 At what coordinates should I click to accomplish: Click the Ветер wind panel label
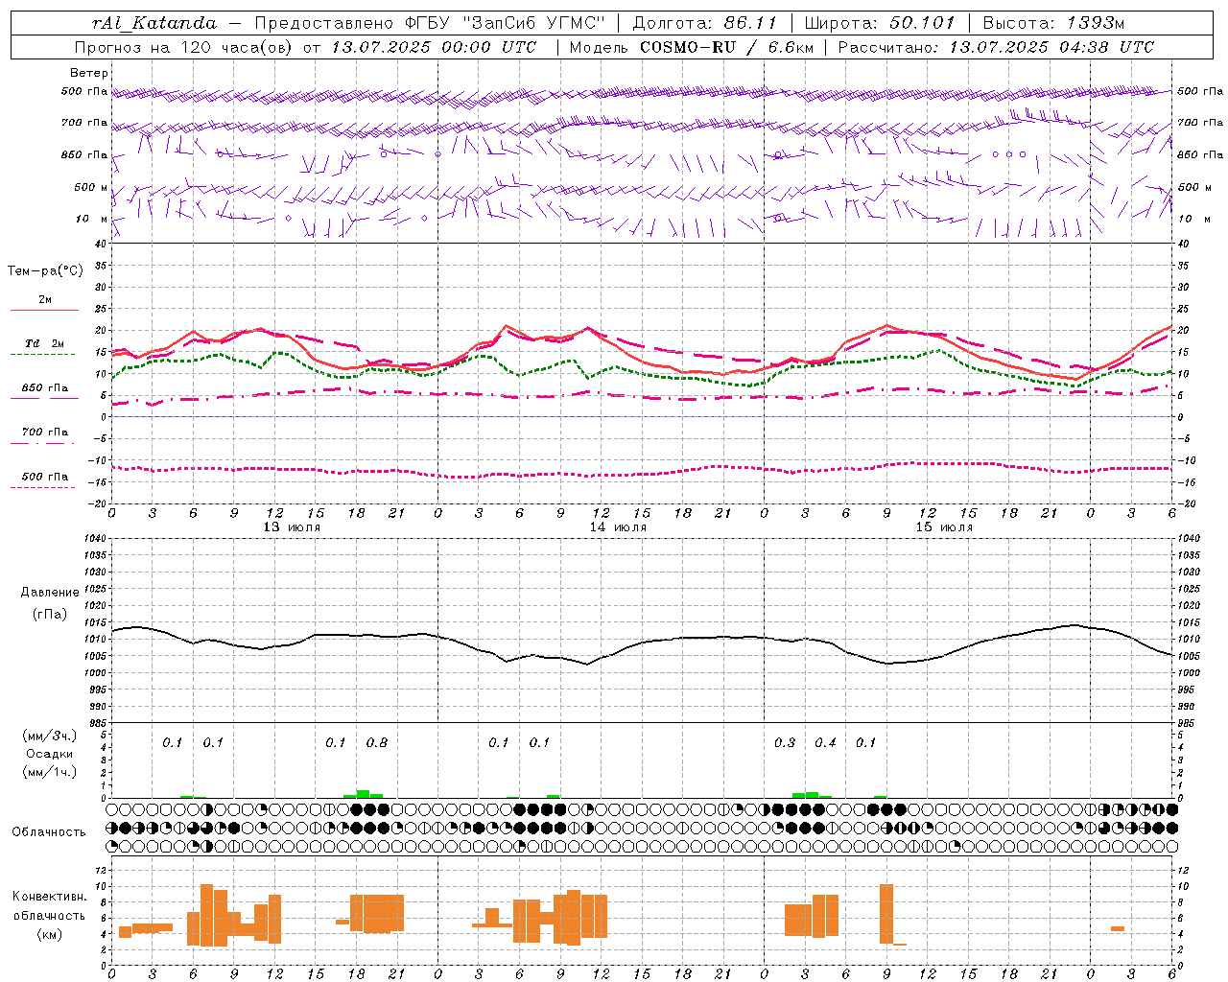point(89,73)
